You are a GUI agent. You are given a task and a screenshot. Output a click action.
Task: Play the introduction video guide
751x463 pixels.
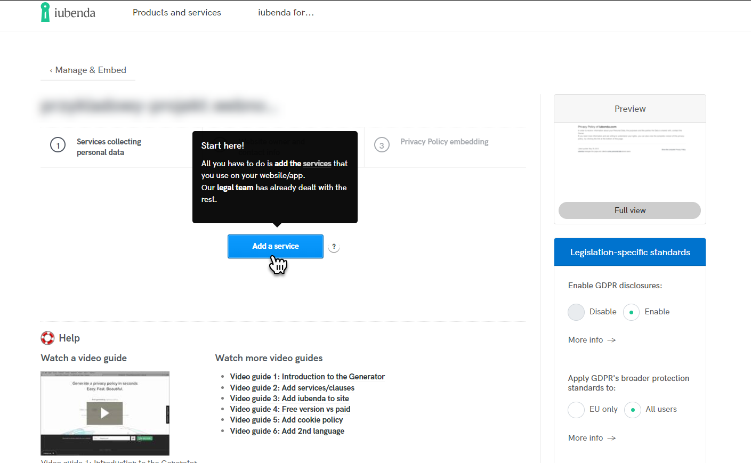point(105,413)
